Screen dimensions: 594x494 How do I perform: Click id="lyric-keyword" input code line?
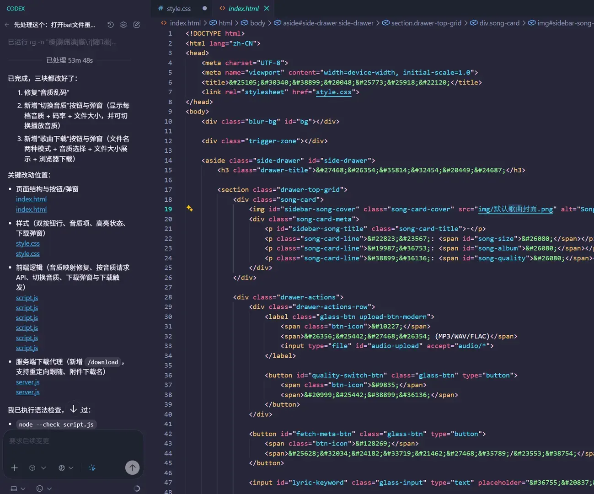click(421, 483)
